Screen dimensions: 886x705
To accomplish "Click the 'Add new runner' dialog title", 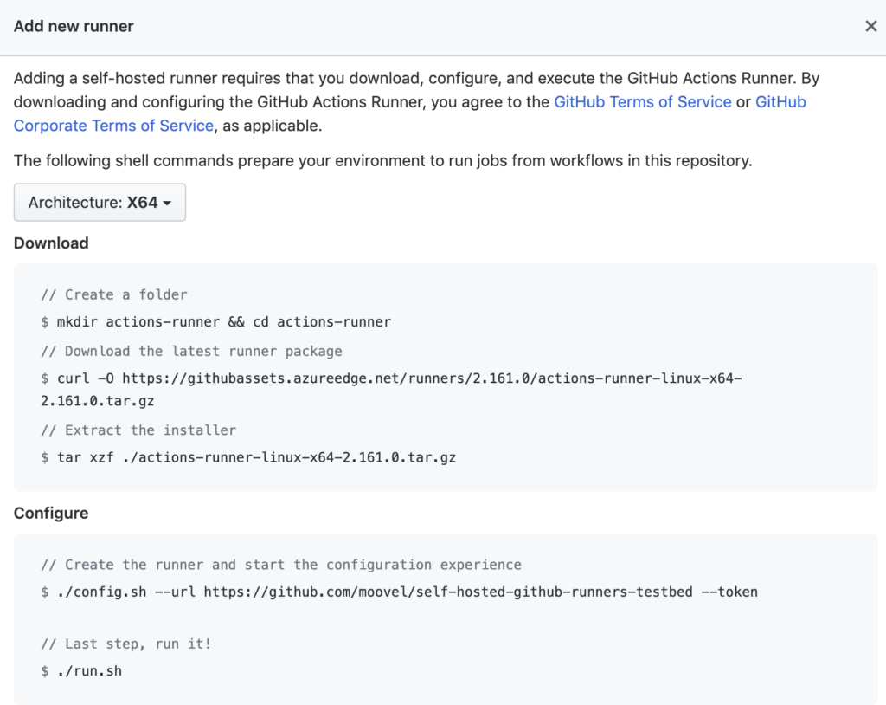I will pyautogui.click(x=74, y=26).
